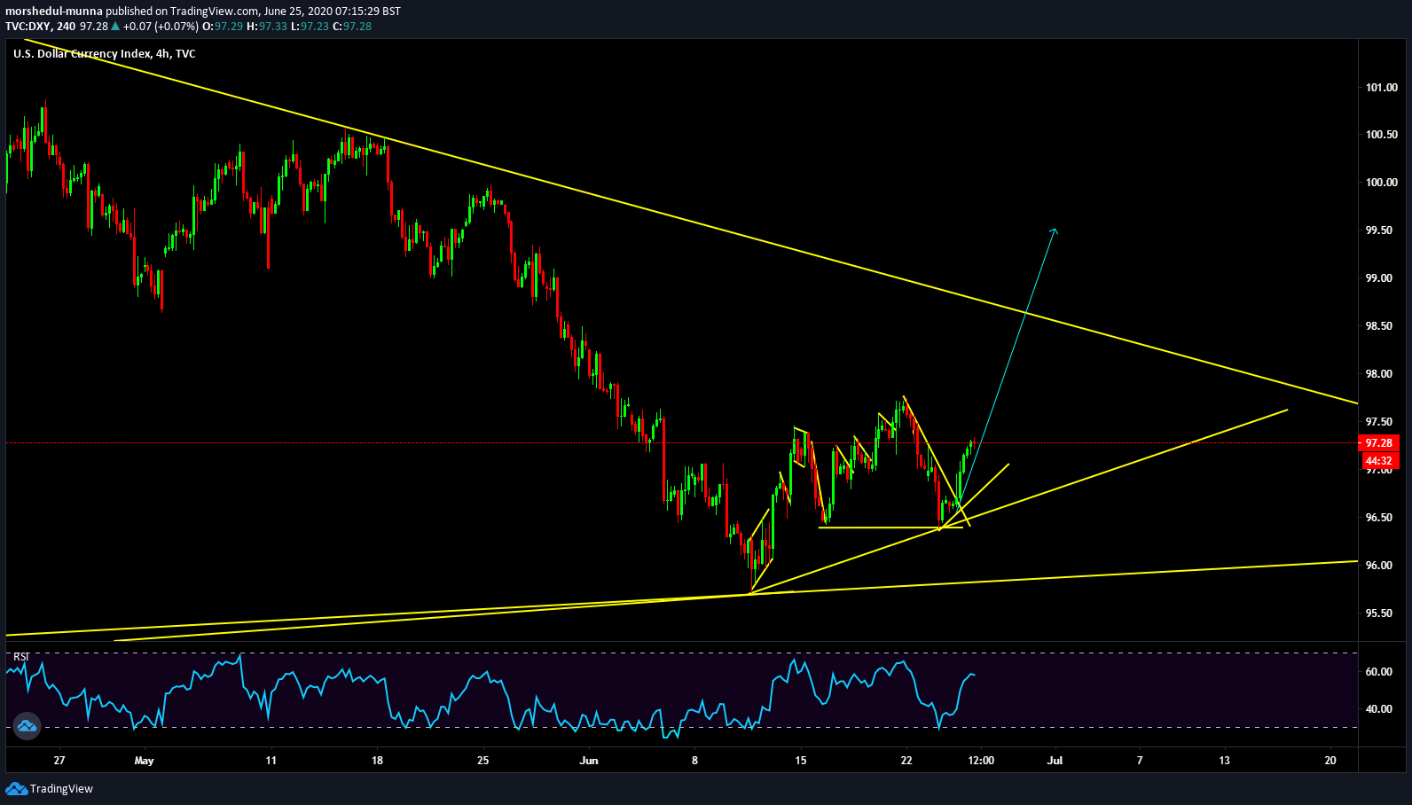The width and height of the screenshot is (1412, 805).
Task: Click the date label 27 on time axis
Action: [x=59, y=761]
